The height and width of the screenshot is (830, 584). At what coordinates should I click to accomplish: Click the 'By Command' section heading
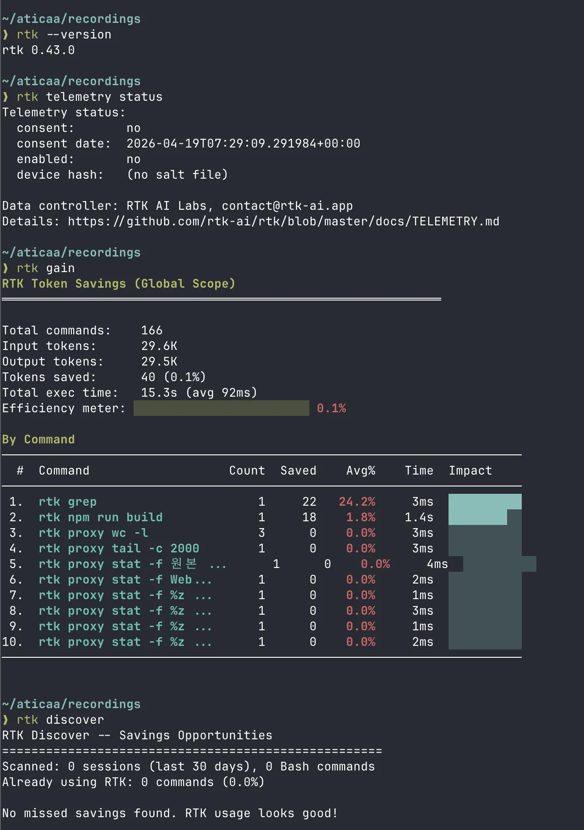[38, 439]
